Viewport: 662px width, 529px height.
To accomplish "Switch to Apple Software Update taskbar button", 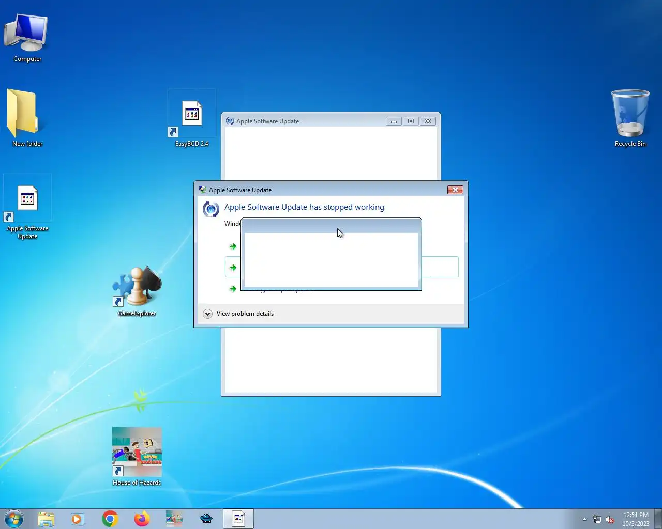I will (238, 519).
